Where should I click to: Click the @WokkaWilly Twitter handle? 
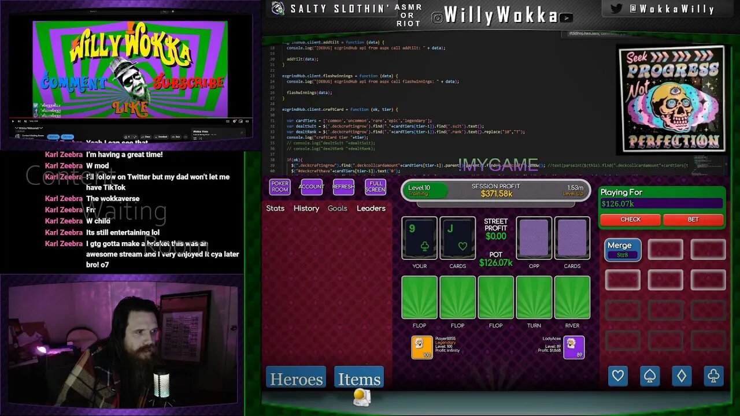672,9
